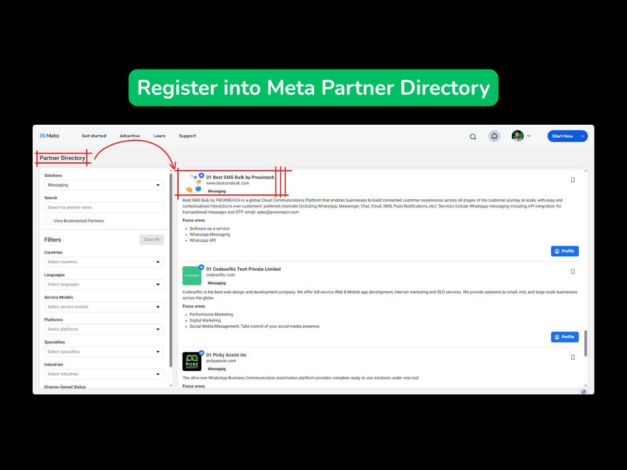Open the Select countries dropdown
Screen dimensions: 627x470
pos(104,262)
